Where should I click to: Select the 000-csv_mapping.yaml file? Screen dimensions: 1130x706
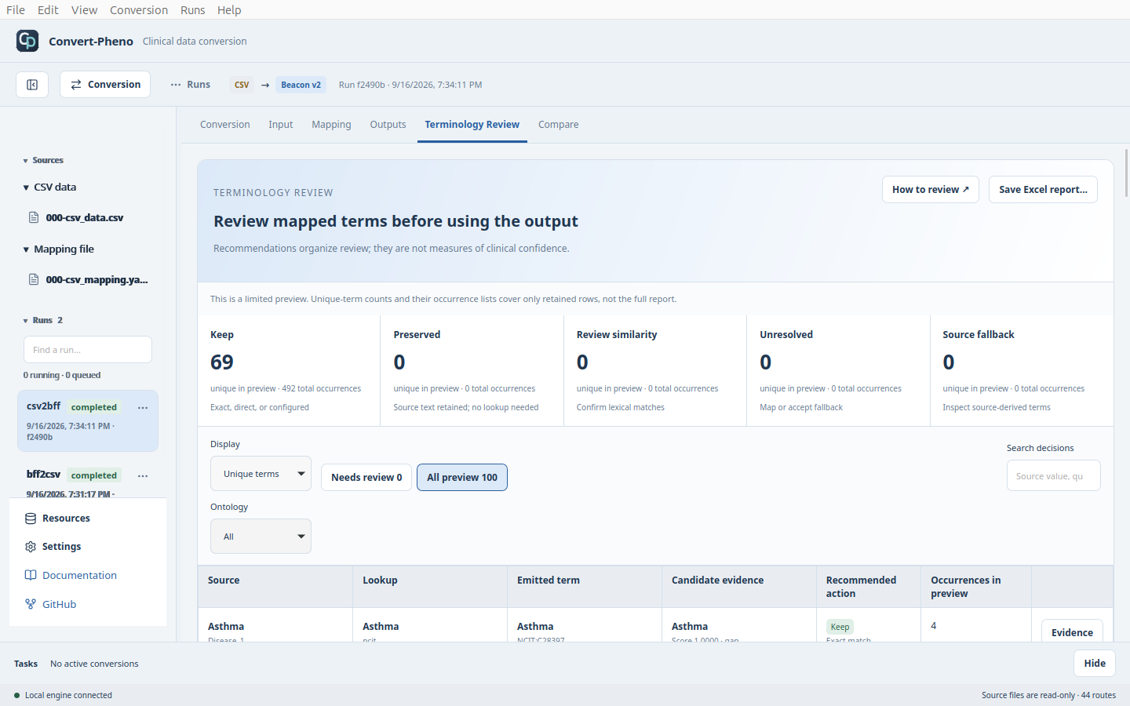click(97, 280)
